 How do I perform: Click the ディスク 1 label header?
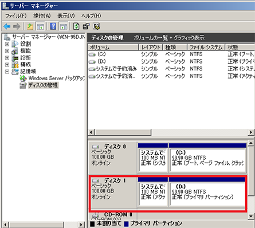(x=115, y=180)
